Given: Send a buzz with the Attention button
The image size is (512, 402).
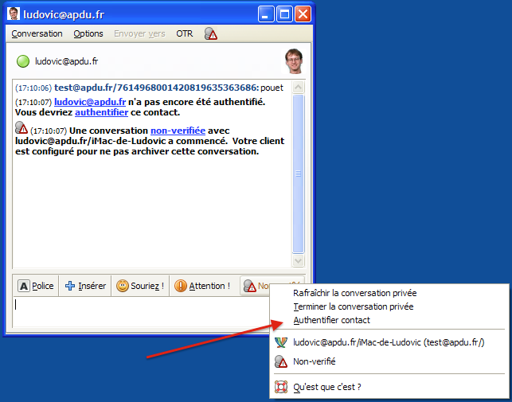Looking at the screenshot, I should (x=202, y=286).
